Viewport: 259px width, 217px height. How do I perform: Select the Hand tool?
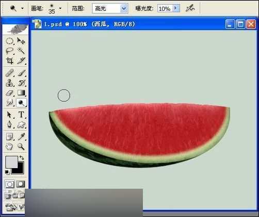point(9,147)
